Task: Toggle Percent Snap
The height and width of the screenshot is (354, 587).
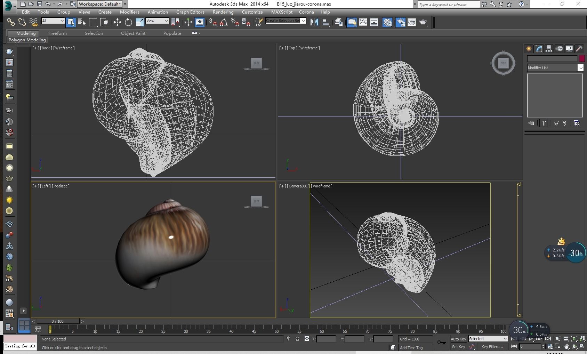Action: (235, 22)
